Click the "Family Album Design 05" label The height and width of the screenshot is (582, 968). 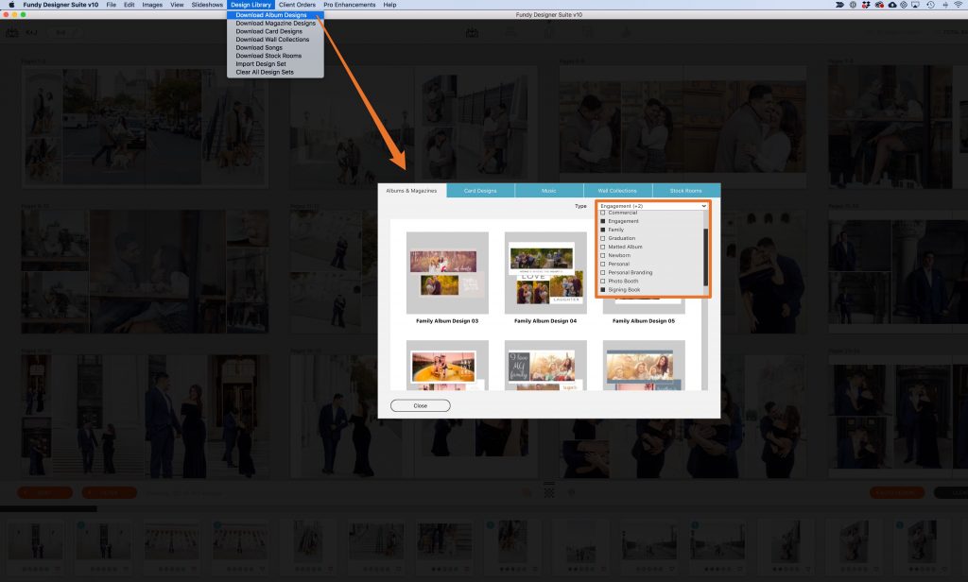point(643,321)
